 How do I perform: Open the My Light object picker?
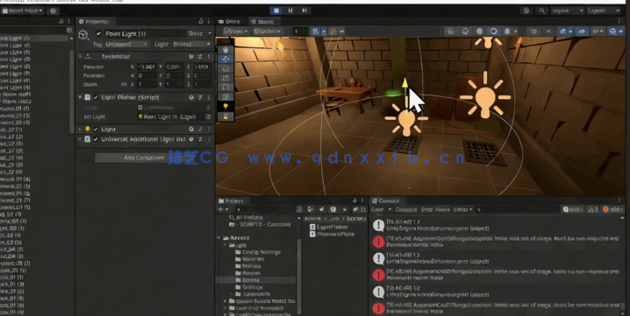(208, 116)
